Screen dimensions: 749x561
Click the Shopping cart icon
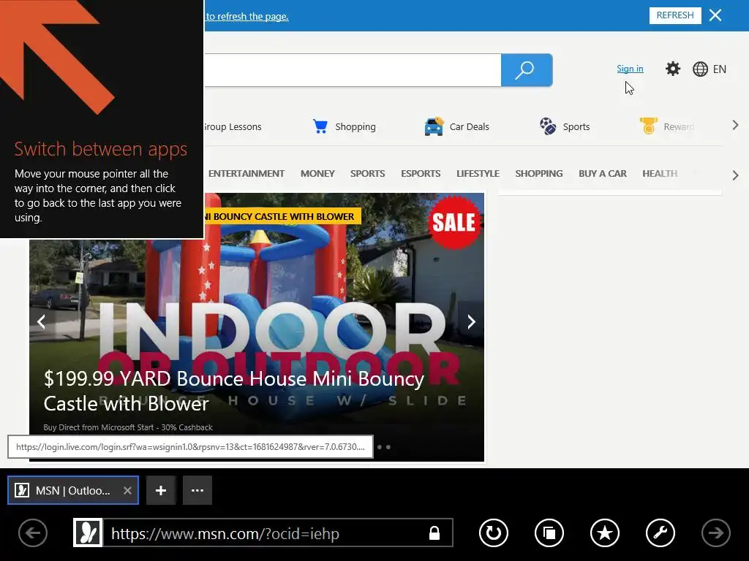coord(320,126)
